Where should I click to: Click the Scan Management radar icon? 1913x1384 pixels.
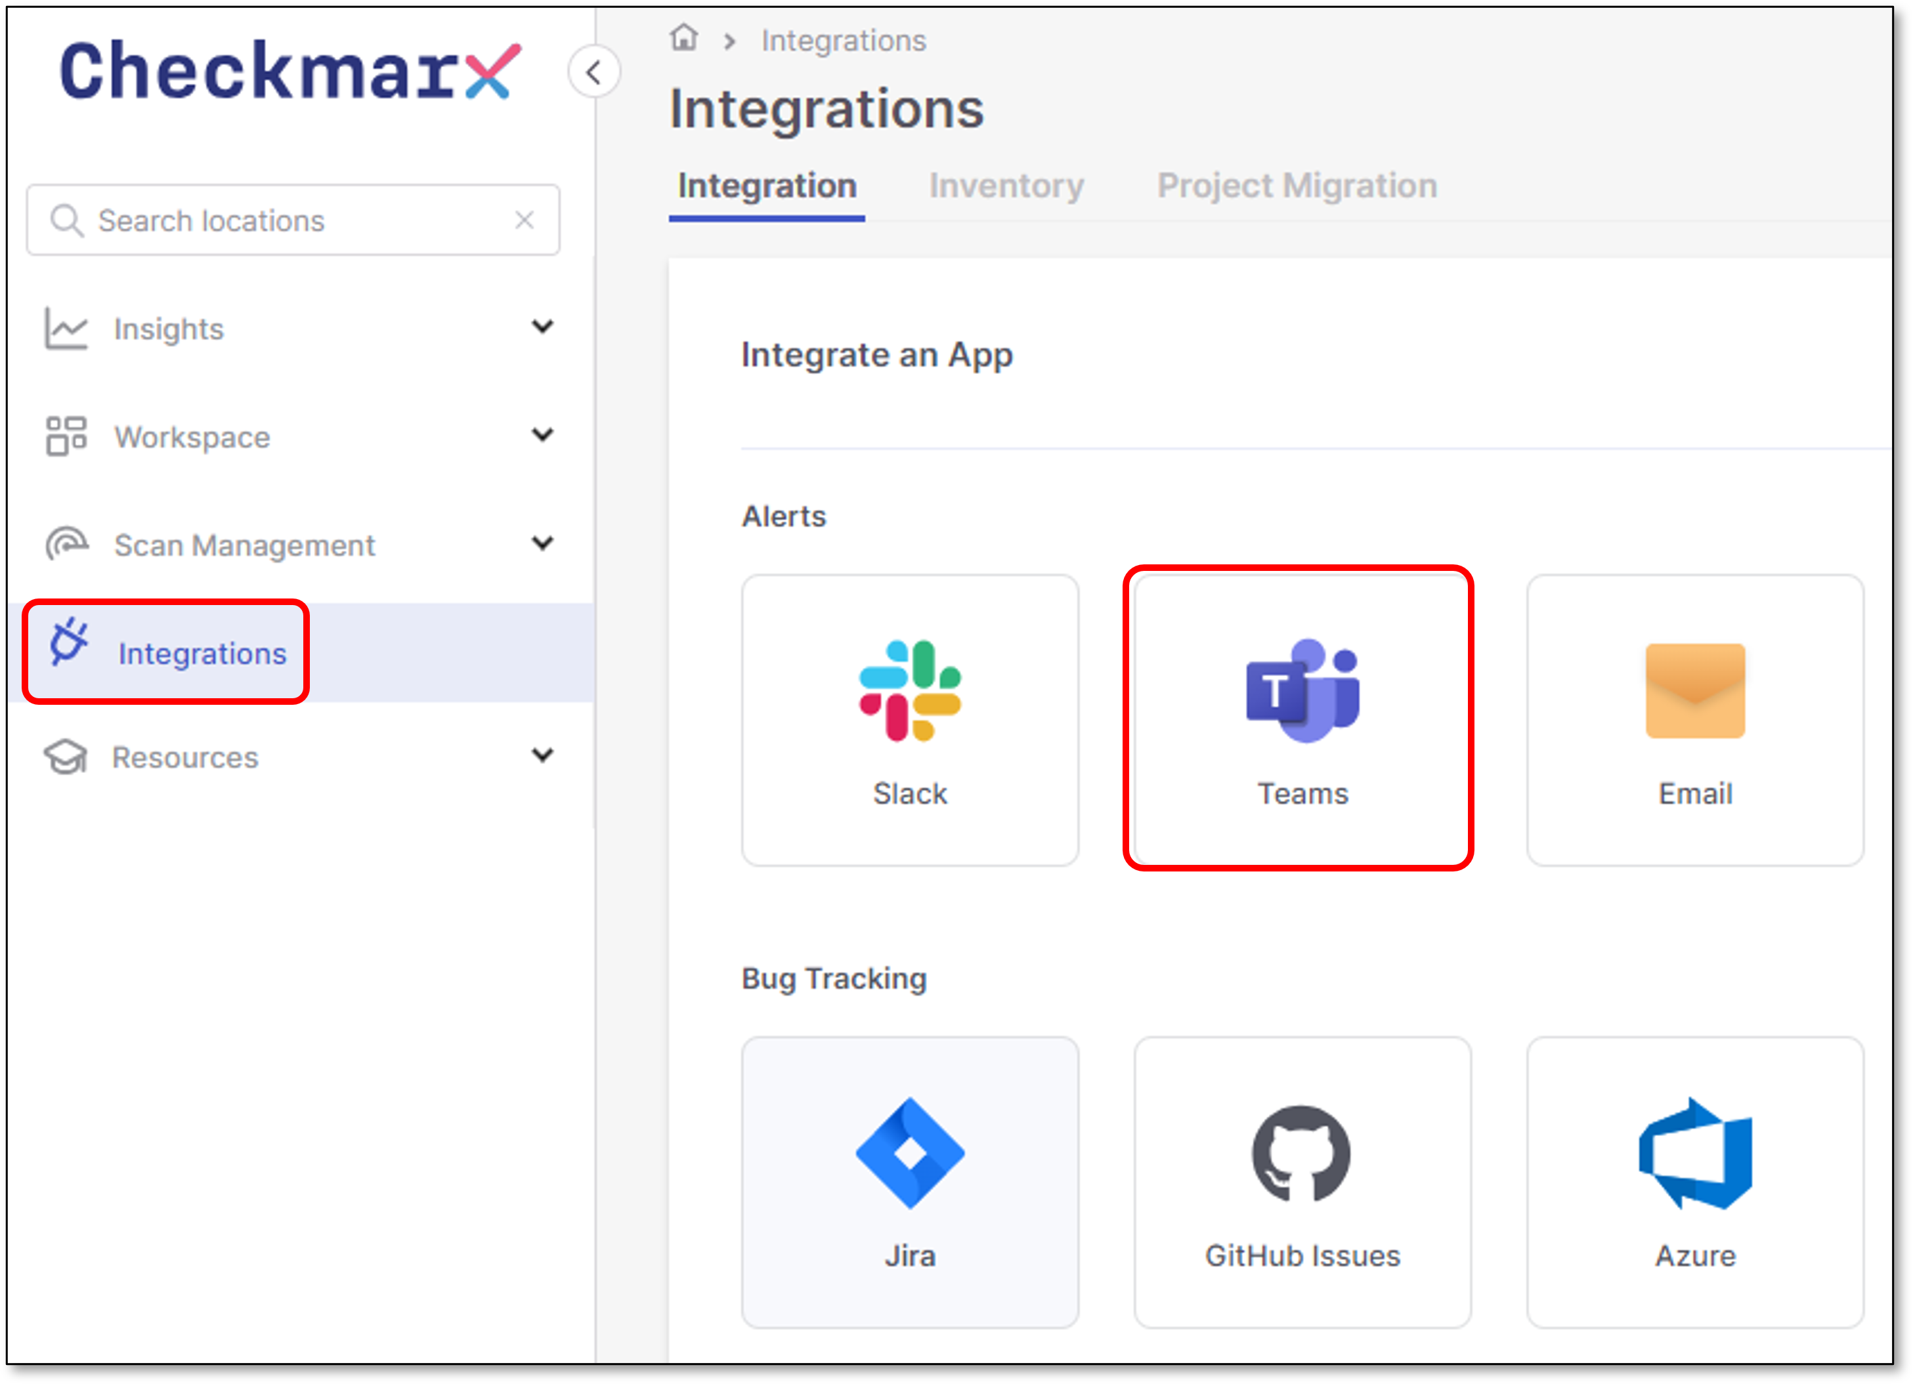click(x=67, y=544)
